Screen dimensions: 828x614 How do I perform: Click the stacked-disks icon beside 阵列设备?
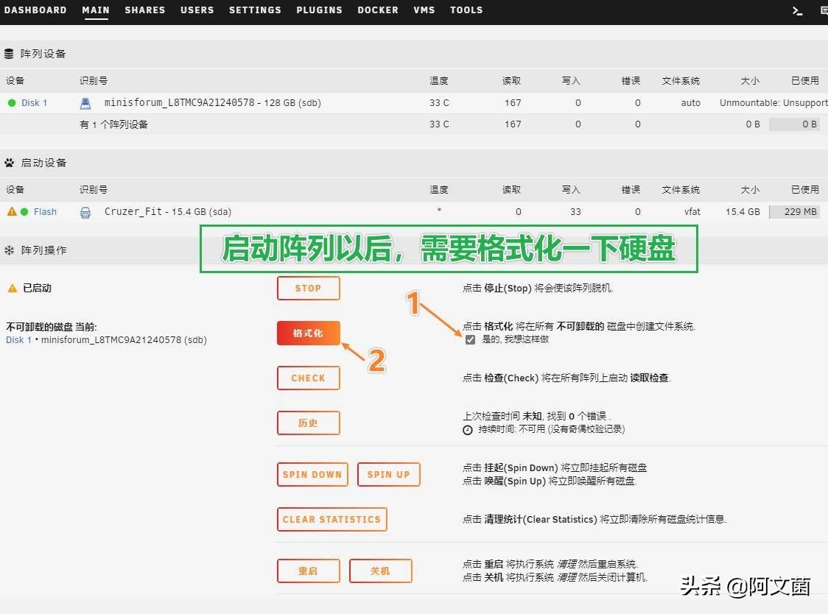click(x=8, y=53)
